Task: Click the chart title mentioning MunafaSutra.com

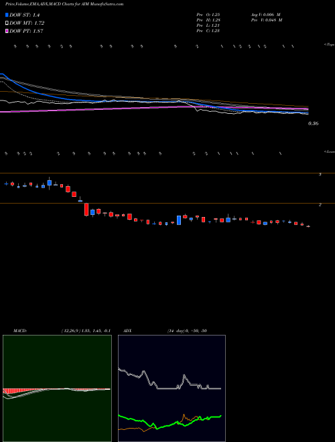Action: point(64,4)
